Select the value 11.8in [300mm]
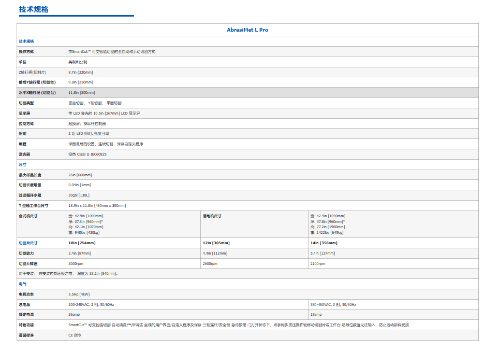 coord(81,92)
